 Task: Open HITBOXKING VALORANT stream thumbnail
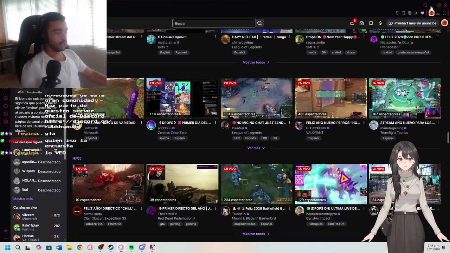click(x=330, y=98)
